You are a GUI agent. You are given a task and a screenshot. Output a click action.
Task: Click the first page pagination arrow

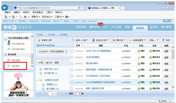[x=40, y=94]
